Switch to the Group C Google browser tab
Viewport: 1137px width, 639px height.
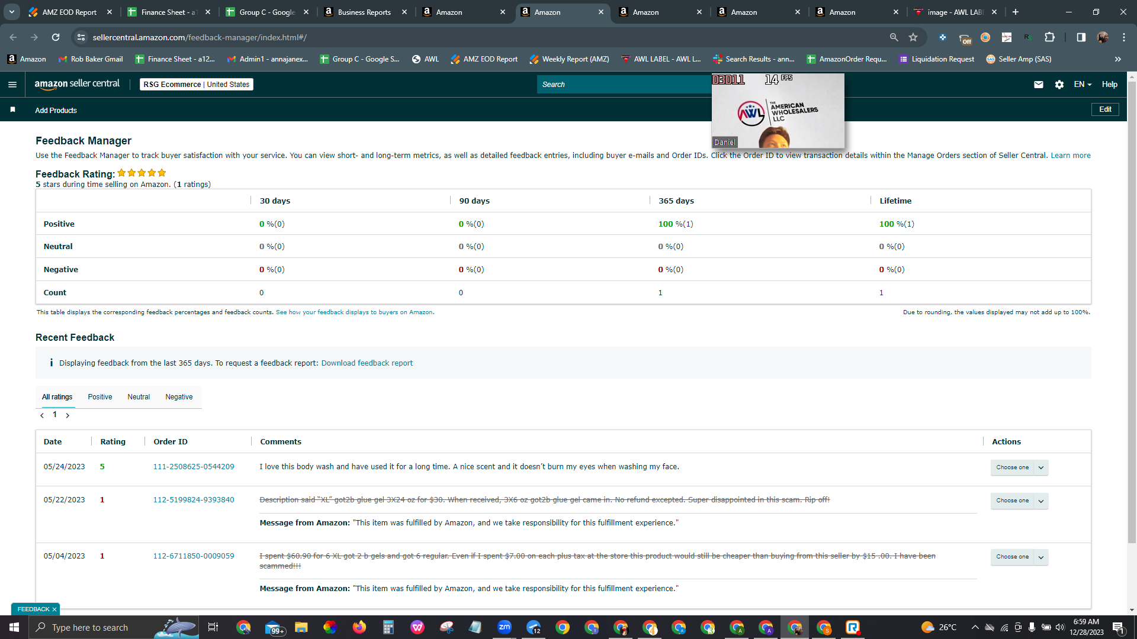267,12
